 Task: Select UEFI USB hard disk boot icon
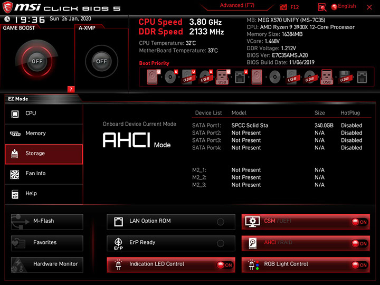coord(188,77)
